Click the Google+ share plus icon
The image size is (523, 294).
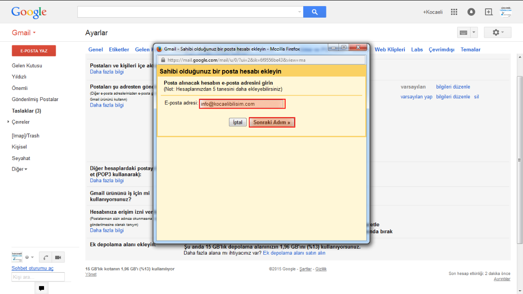click(x=488, y=12)
